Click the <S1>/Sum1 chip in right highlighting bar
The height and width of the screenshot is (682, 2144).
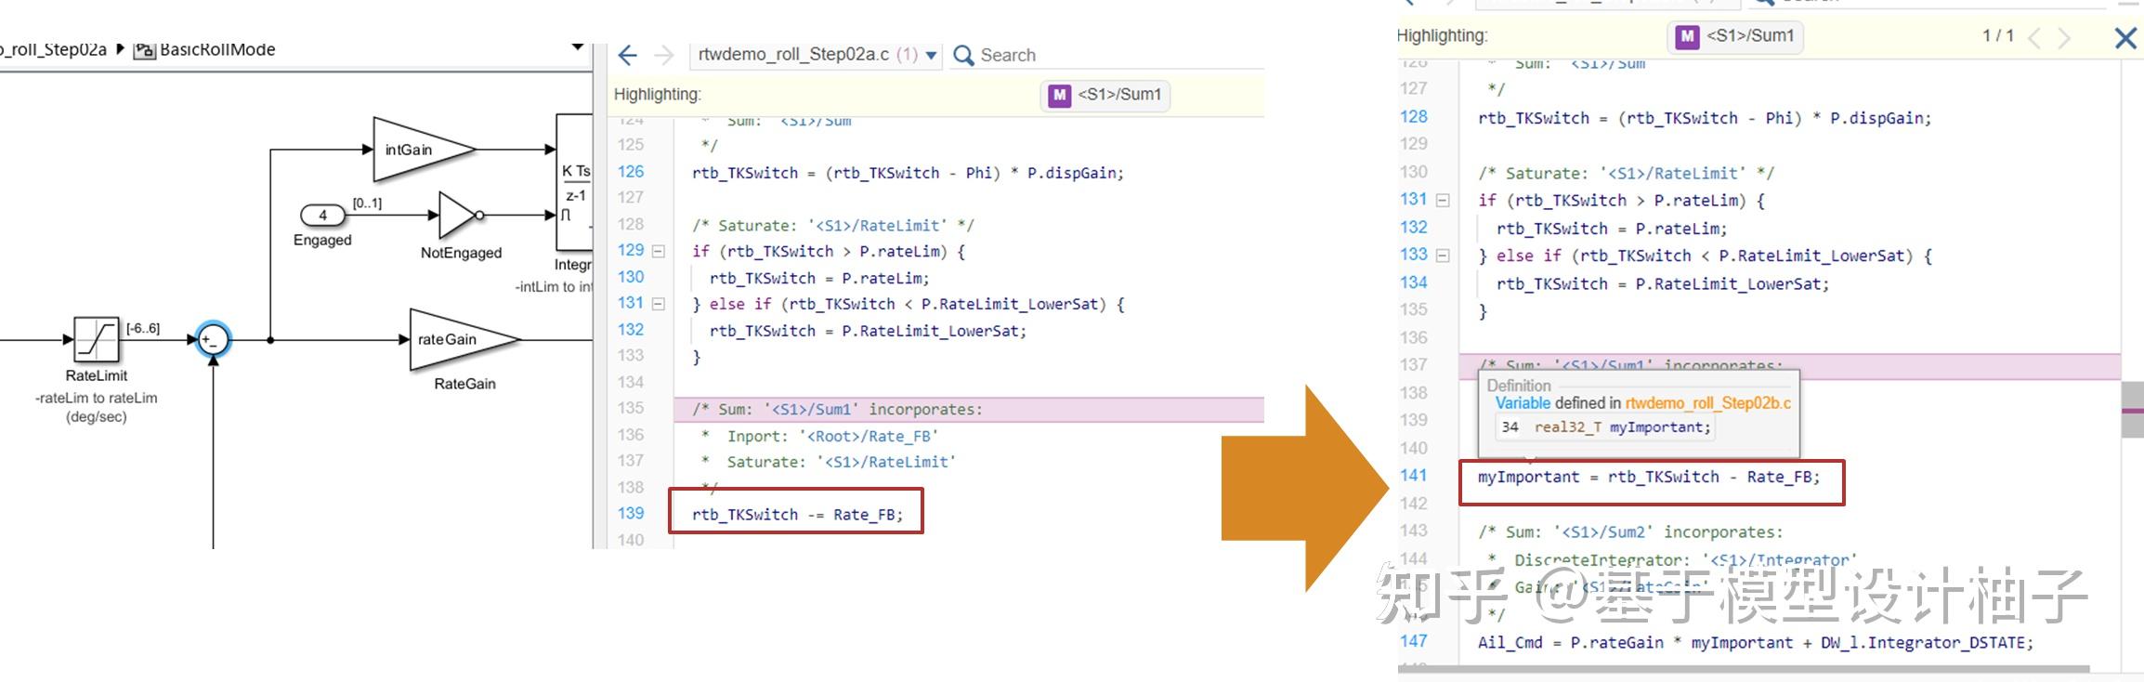tap(1734, 36)
